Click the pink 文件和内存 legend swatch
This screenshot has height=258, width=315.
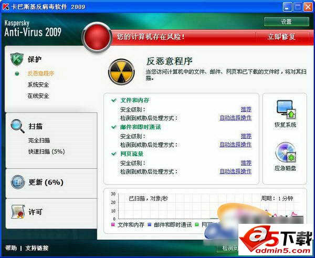(x=113, y=224)
